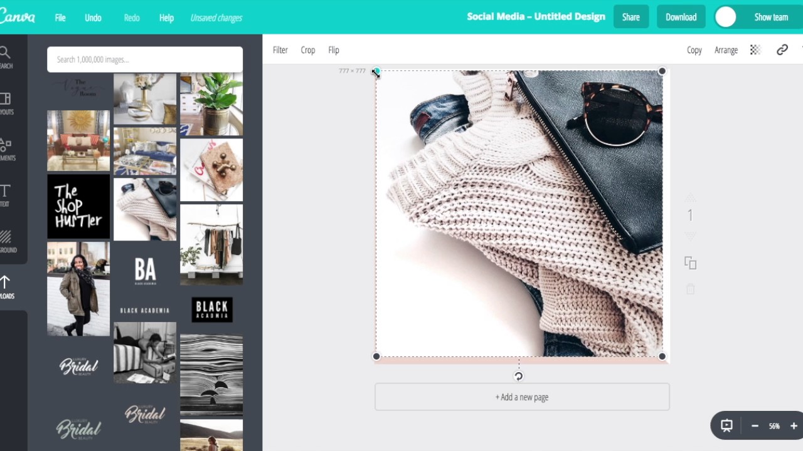Click the bottom-left resize handle
The height and width of the screenshot is (451, 803).
pyautogui.click(x=376, y=356)
